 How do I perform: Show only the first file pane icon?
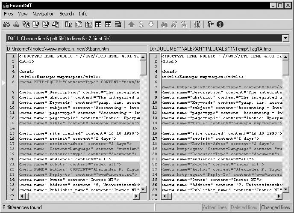tap(69, 24)
